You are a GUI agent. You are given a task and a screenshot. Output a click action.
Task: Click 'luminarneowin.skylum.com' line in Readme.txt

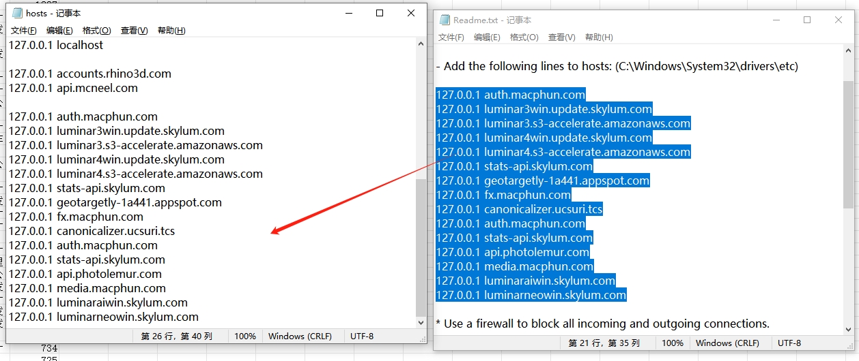[x=531, y=295]
